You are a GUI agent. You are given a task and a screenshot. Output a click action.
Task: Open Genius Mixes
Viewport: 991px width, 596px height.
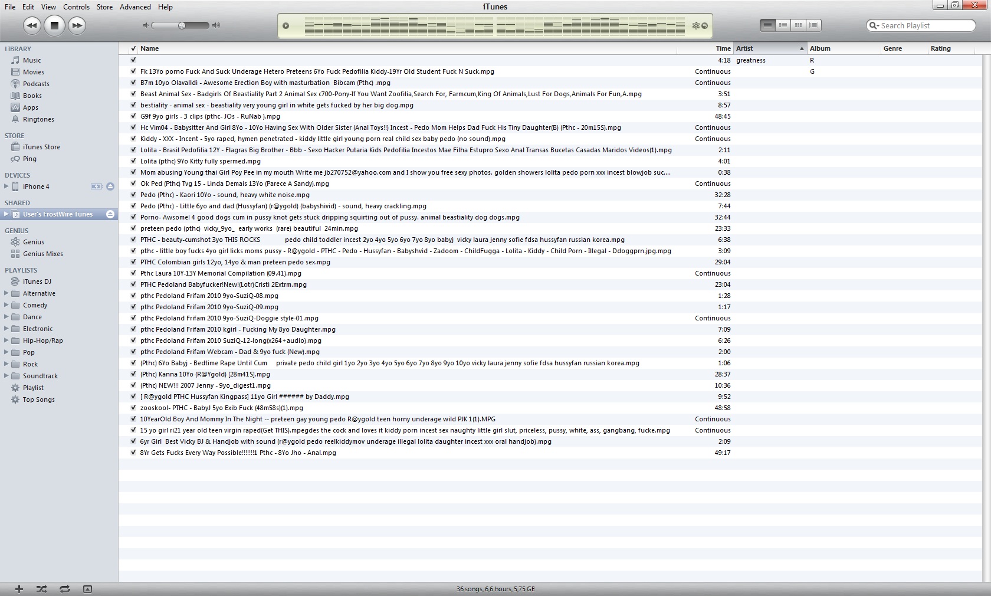(x=42, y=254)
